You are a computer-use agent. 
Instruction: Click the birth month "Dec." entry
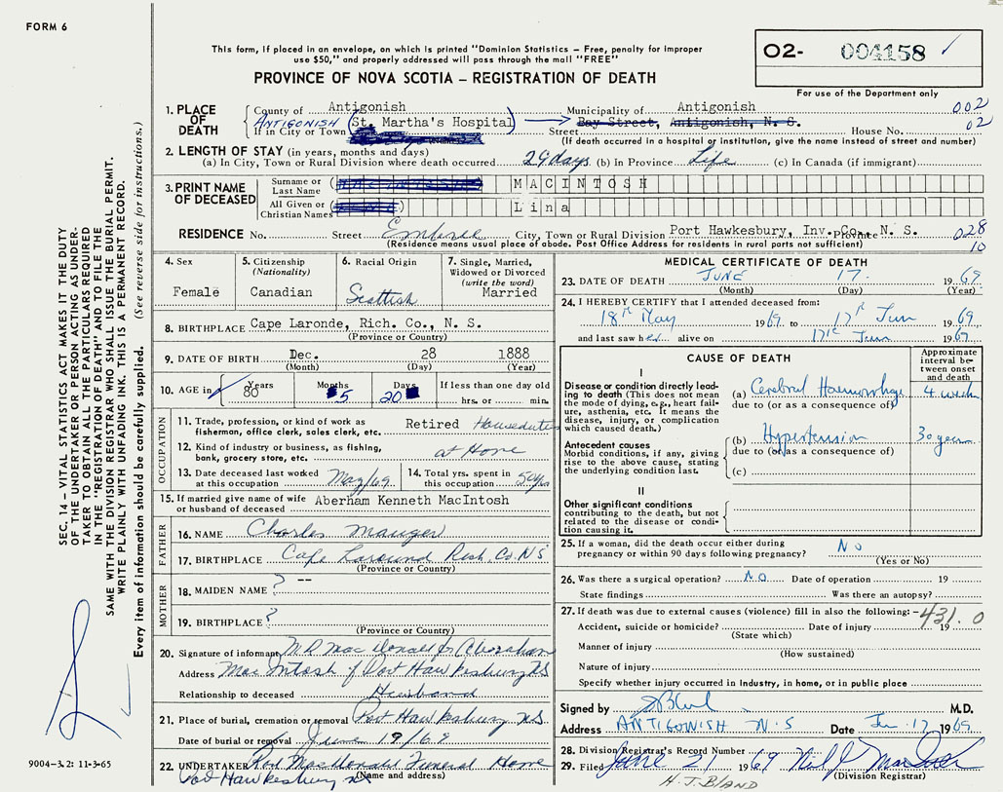tap(307, 358)
